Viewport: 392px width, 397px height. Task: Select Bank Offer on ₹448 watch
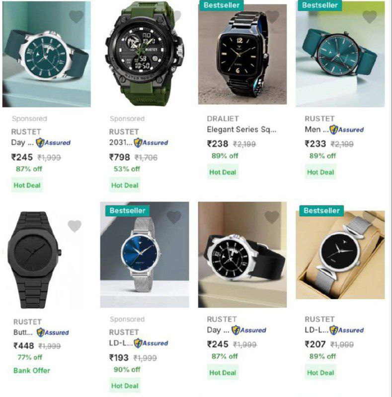(32, 370)
